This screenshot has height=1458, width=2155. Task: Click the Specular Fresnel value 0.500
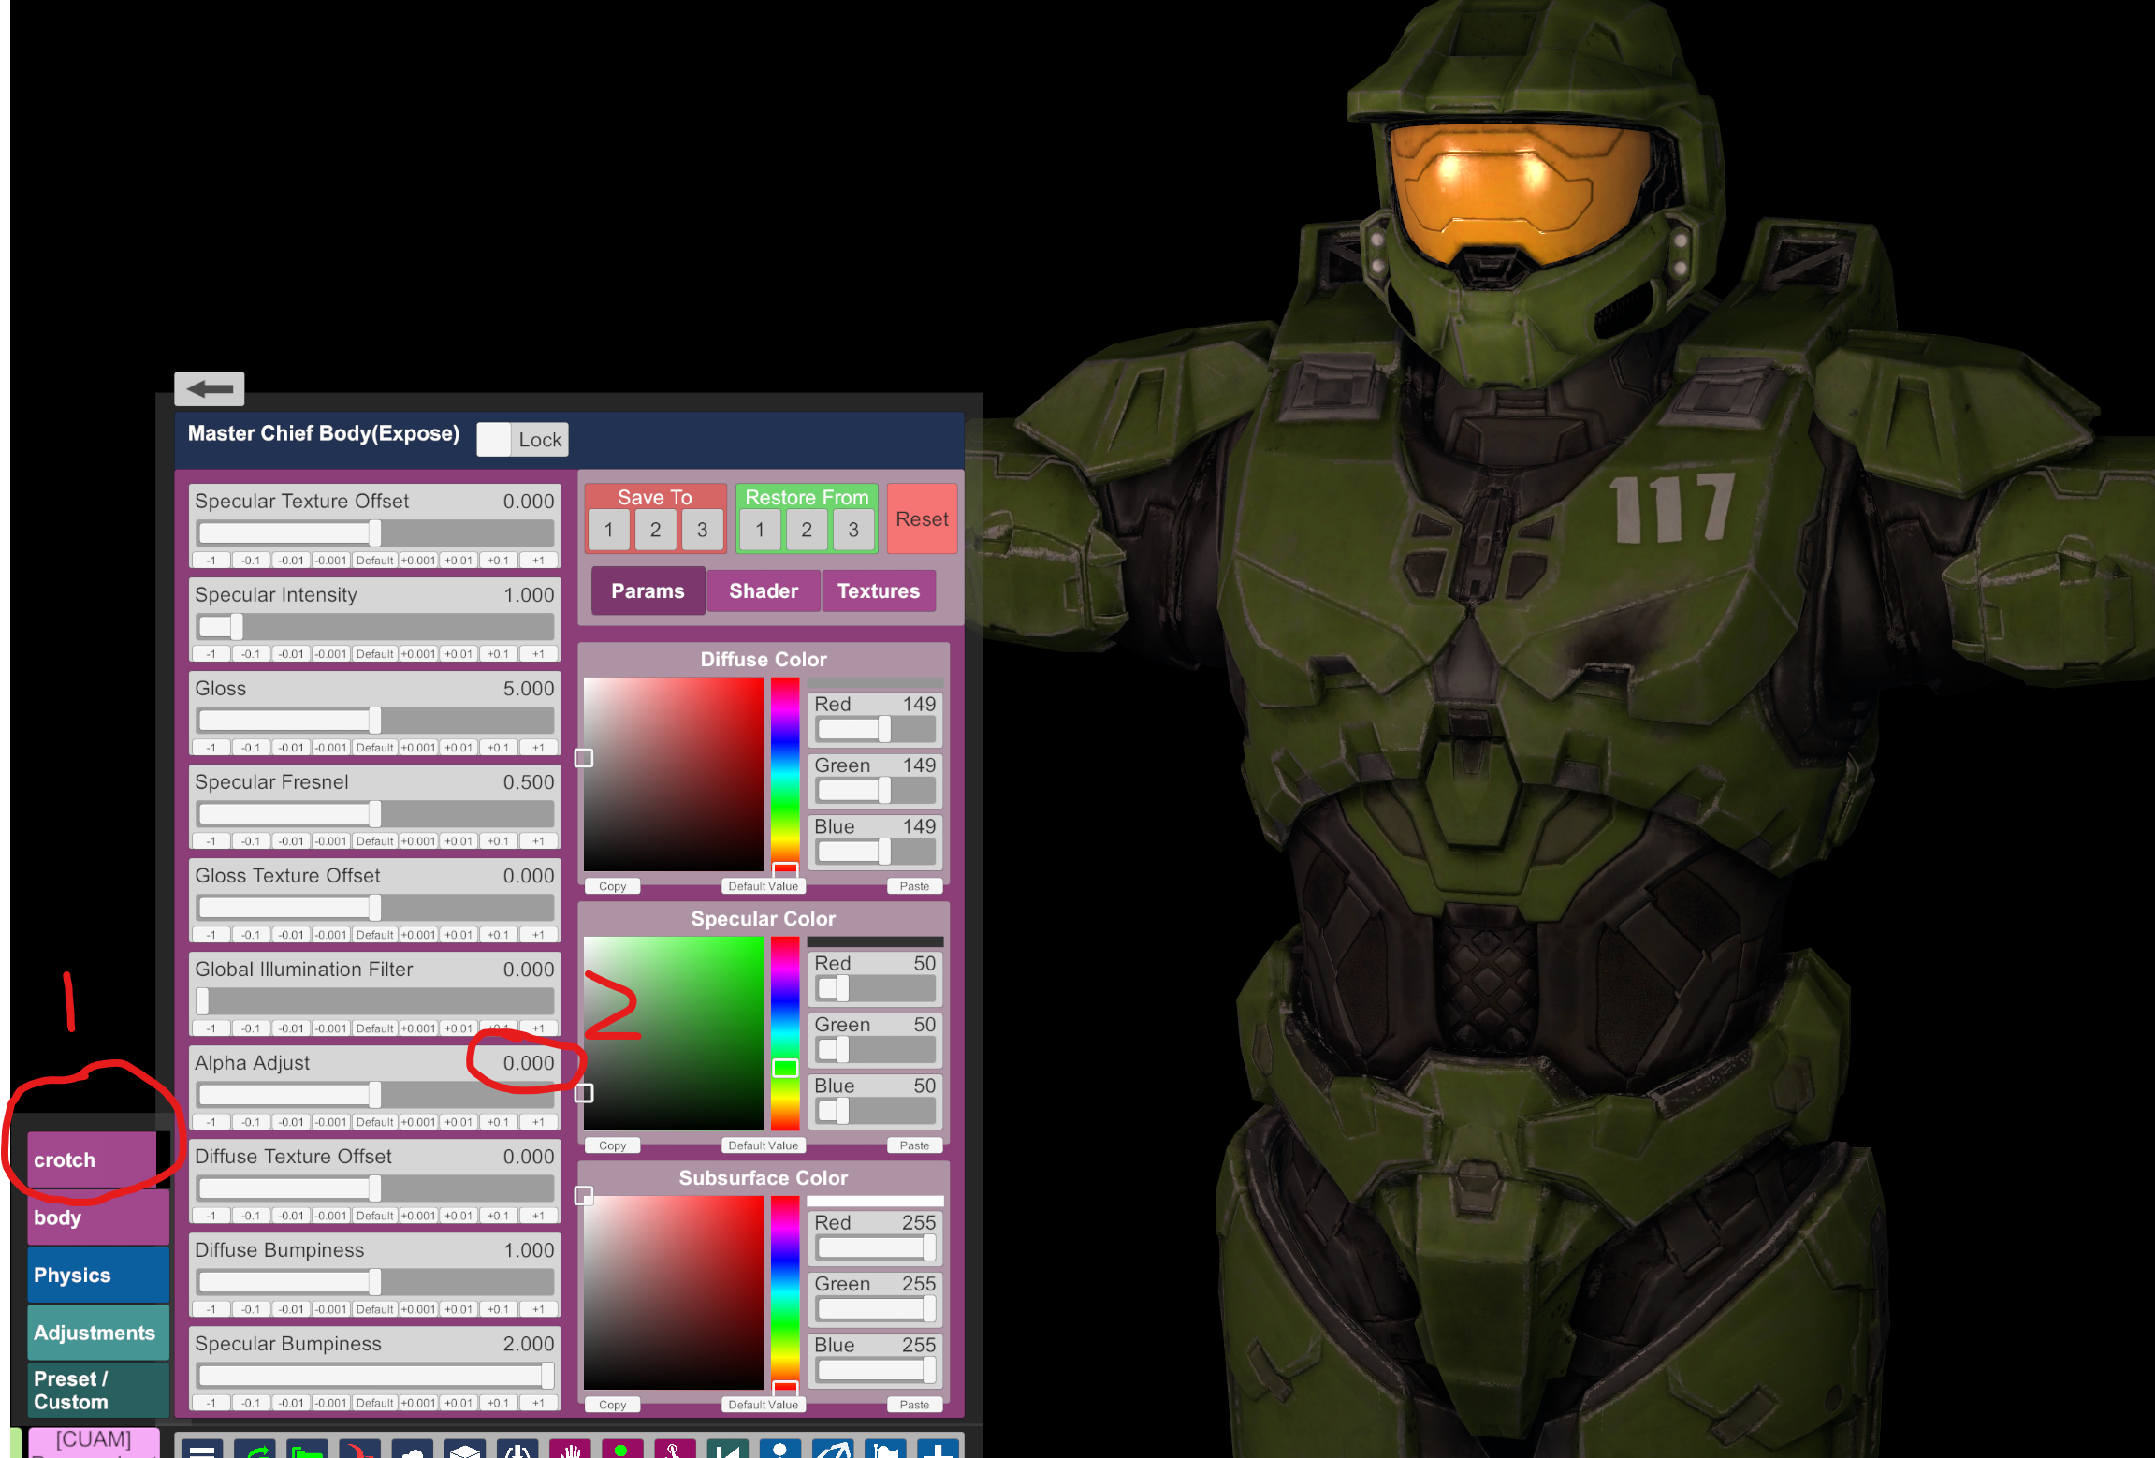tap(529, 782)
